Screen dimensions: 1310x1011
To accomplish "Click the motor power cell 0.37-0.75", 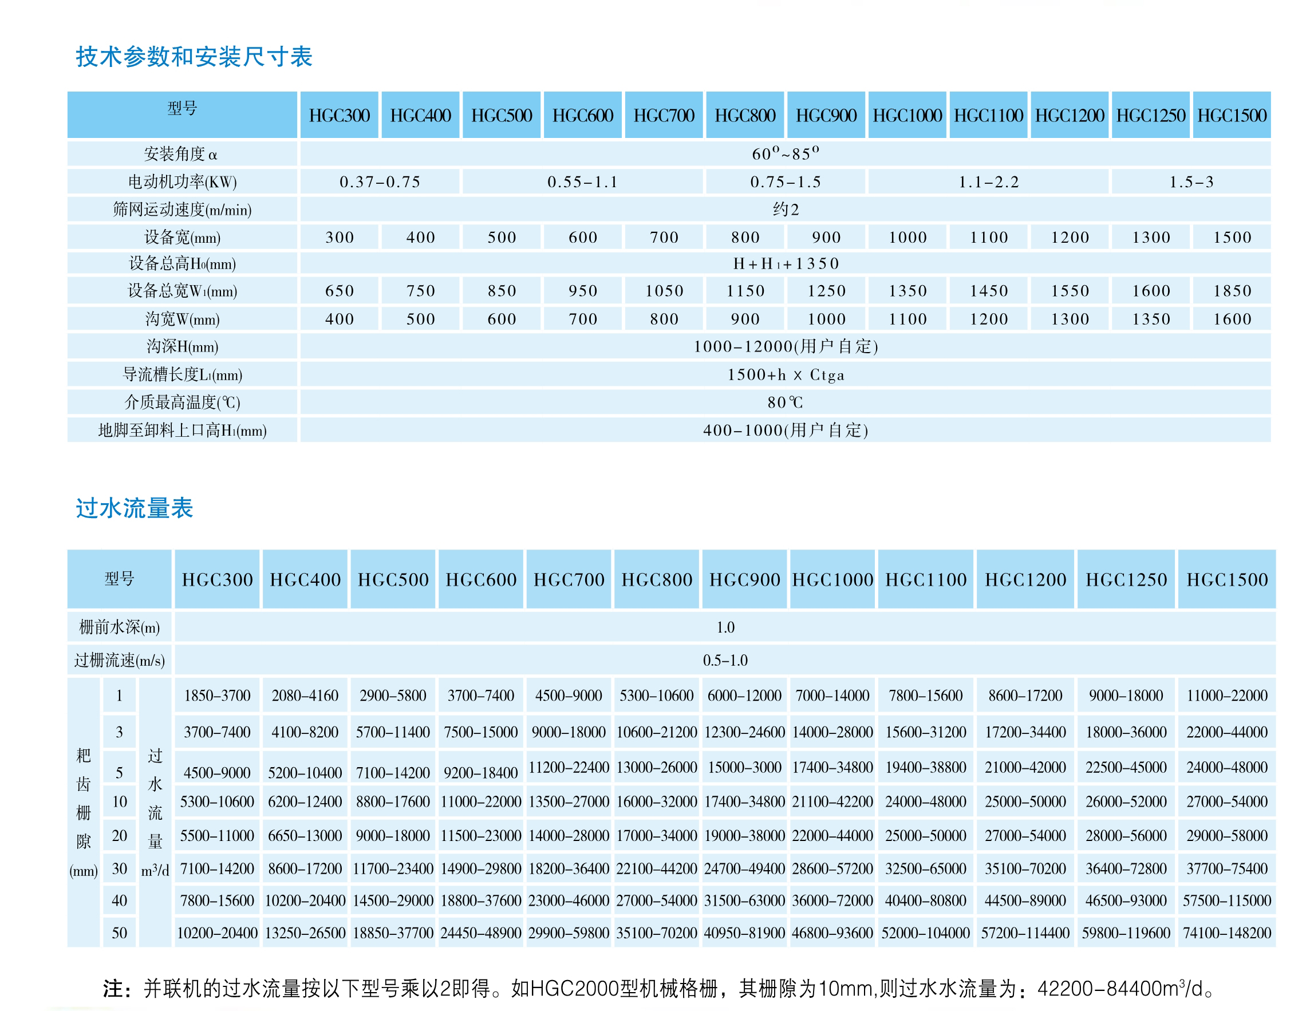I will 380,181.
